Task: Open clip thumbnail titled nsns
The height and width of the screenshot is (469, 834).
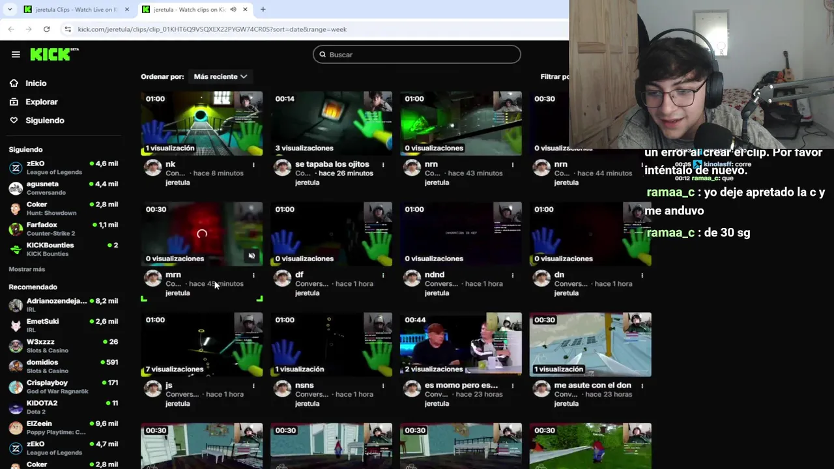Action: (332, 345)
